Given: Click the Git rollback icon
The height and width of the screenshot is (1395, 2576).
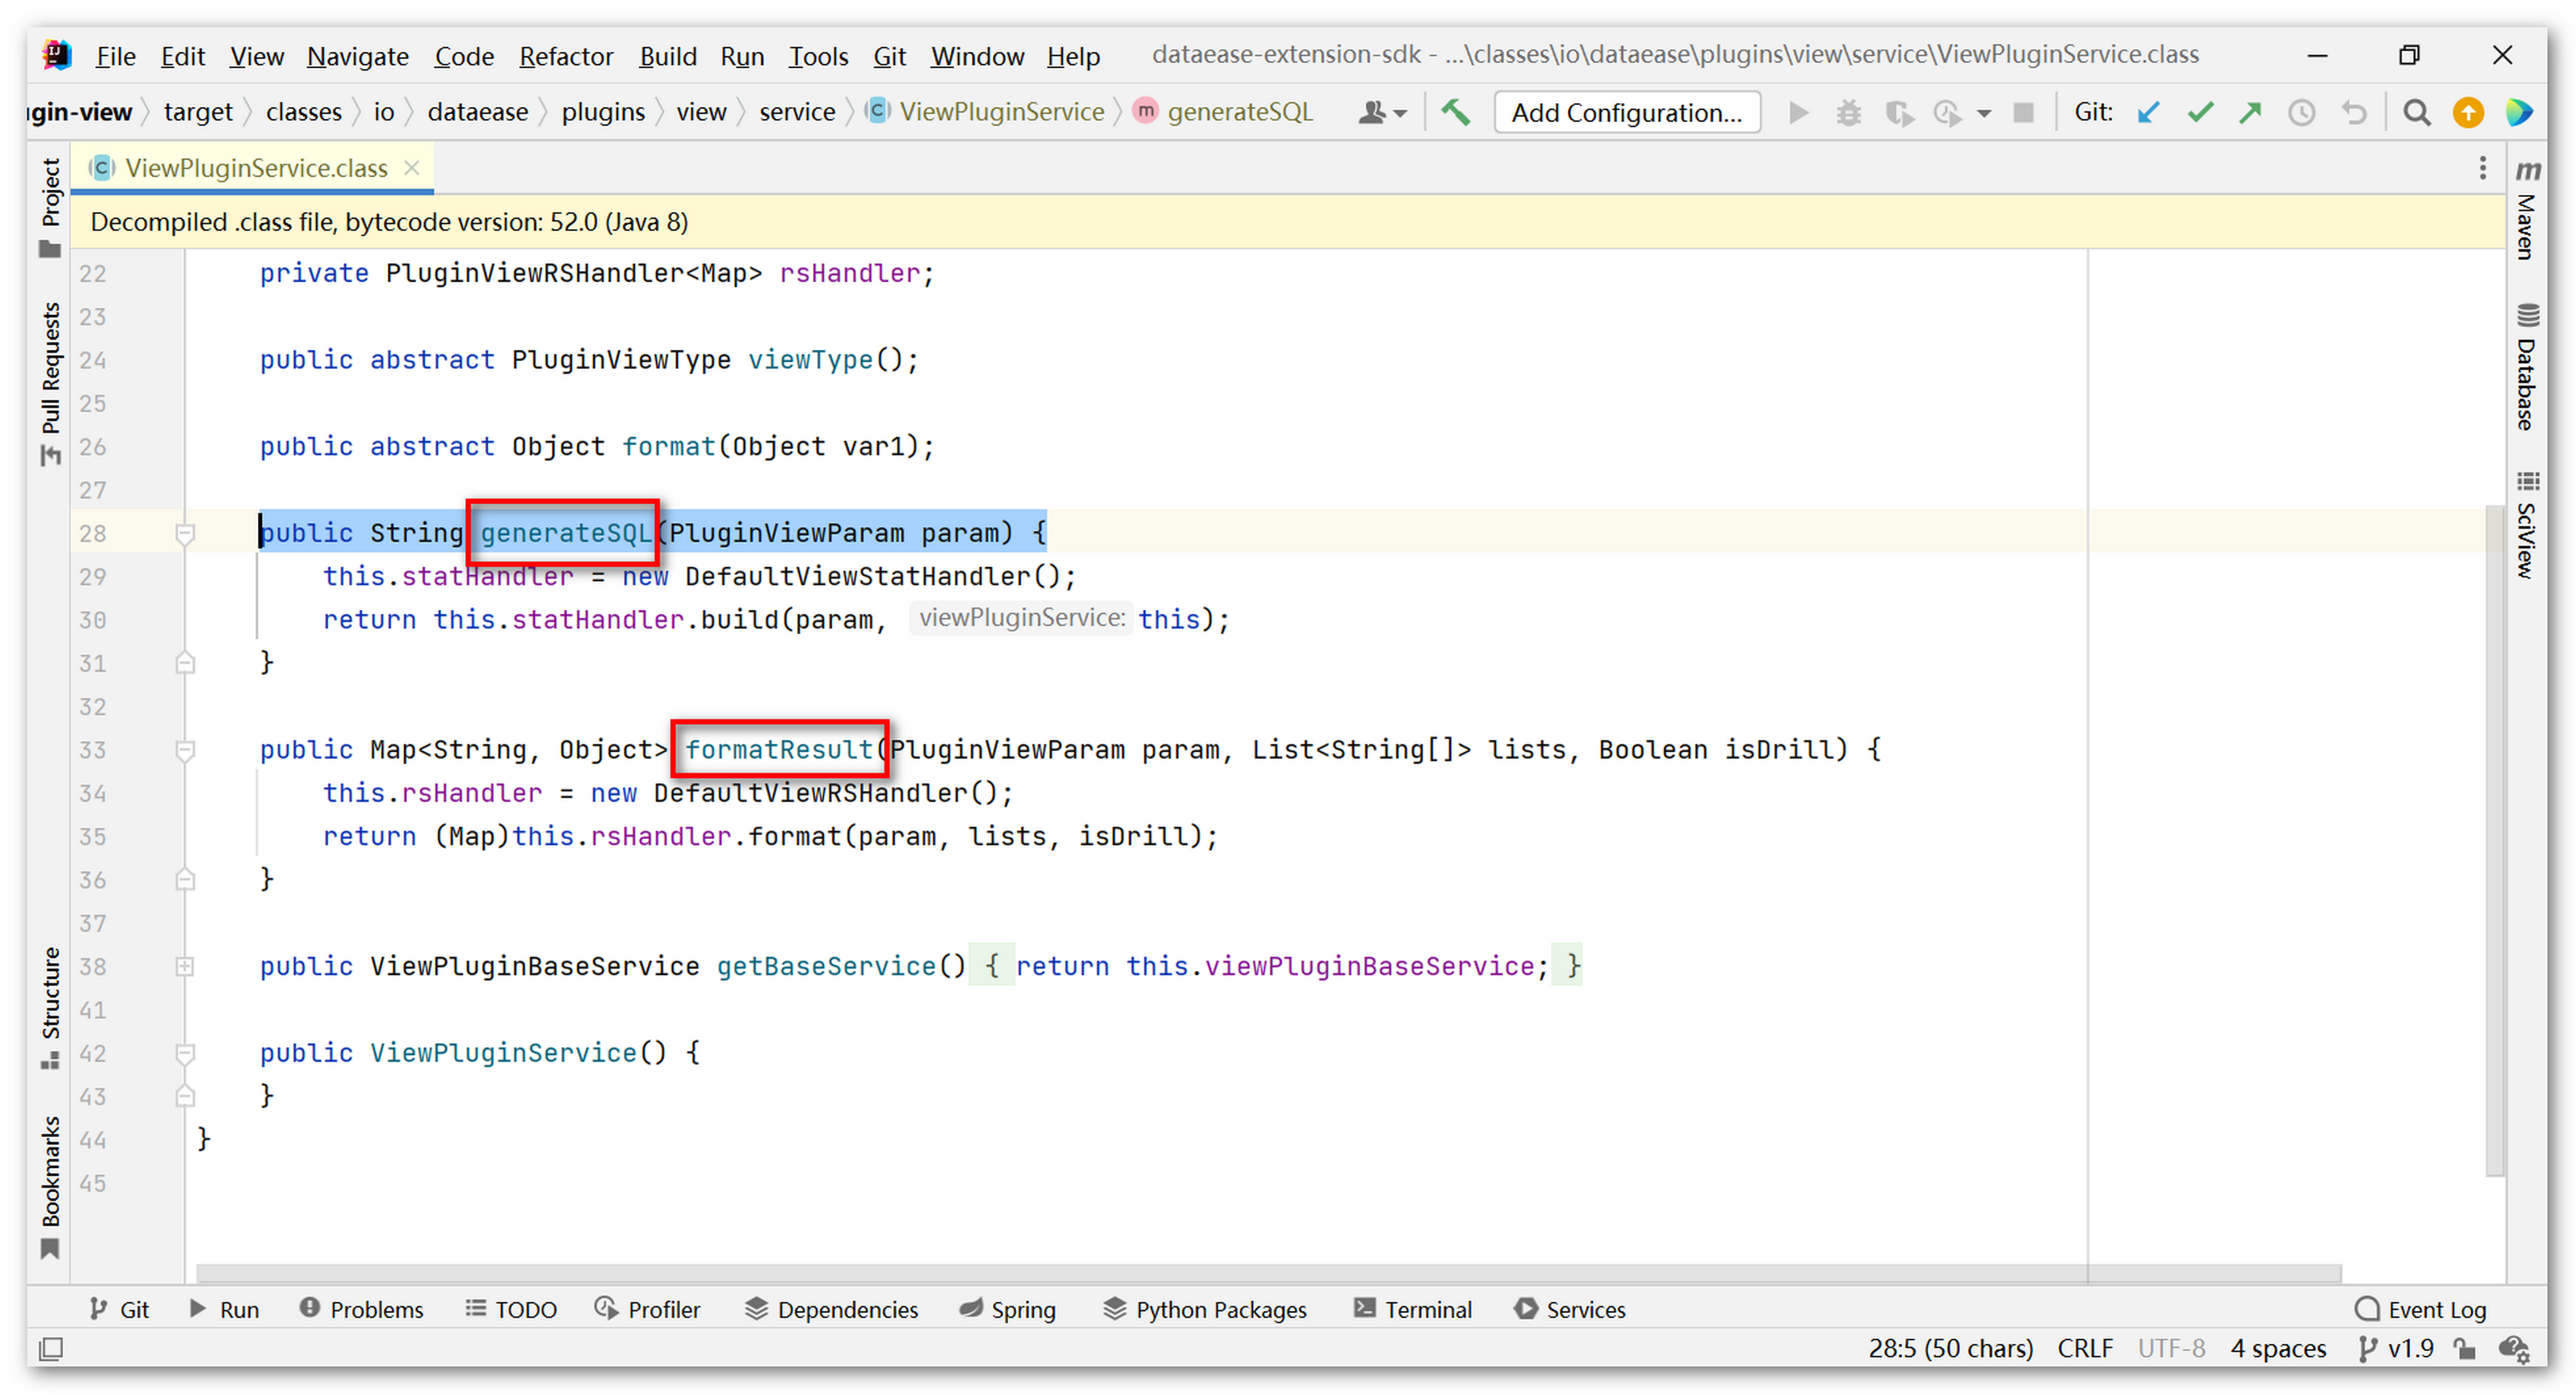Looking at the screenshot, I should pyautogui.click(x=2354, y=112).
